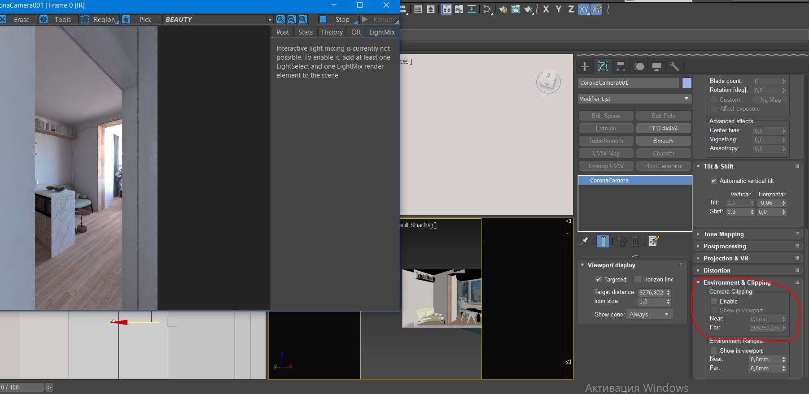Expand the Tone Mapping rollout

(x=723, y=234)
